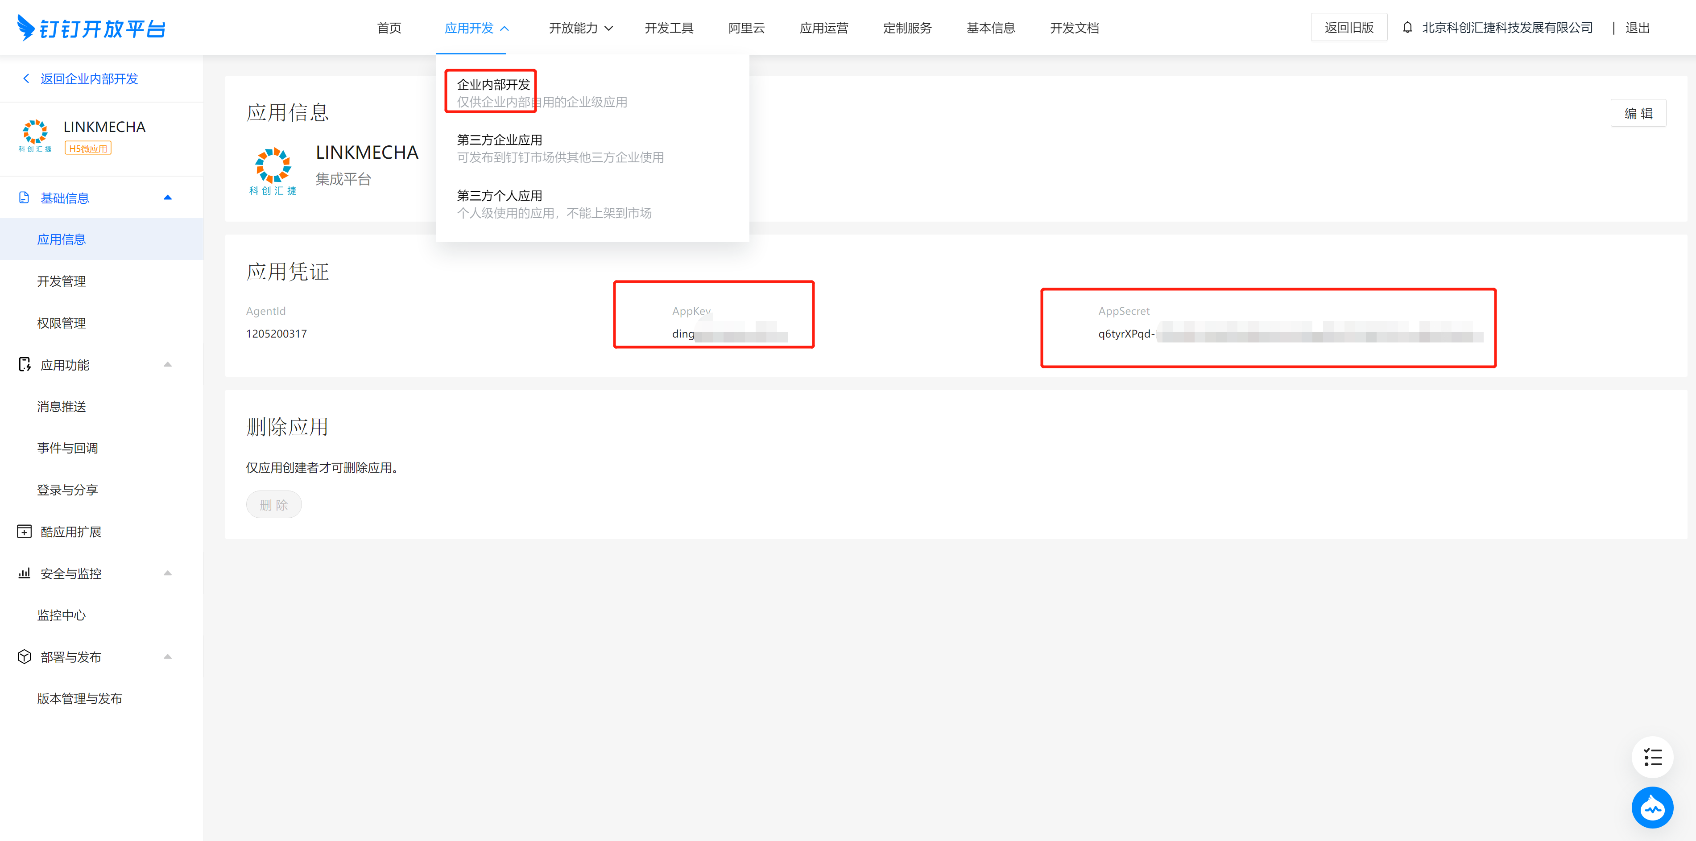Screen dimensions: 1696x841
Task: Click the 返回旧版 button
Action: pos(1349,28)
